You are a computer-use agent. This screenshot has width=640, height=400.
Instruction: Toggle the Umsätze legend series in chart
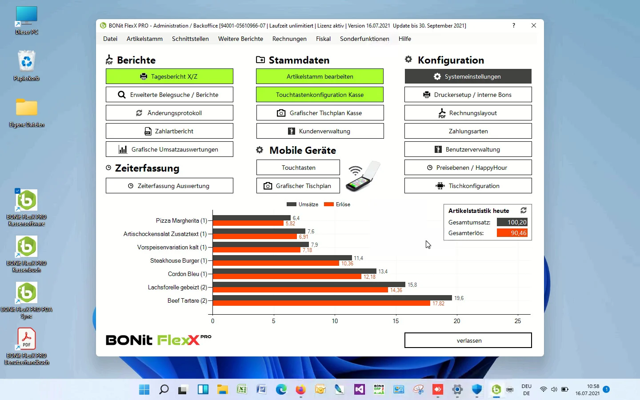(x=303, y=204)
